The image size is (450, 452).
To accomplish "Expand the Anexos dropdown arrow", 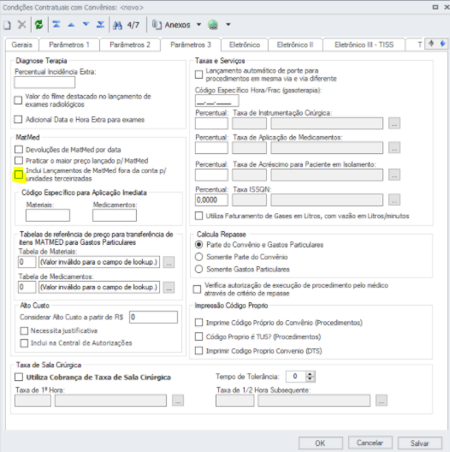I will [198, 25].
